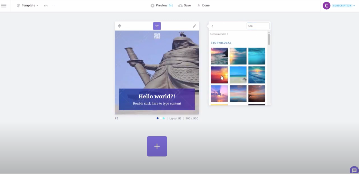
Task: Click the sea search input field
Action: click(x=258, y=26)
